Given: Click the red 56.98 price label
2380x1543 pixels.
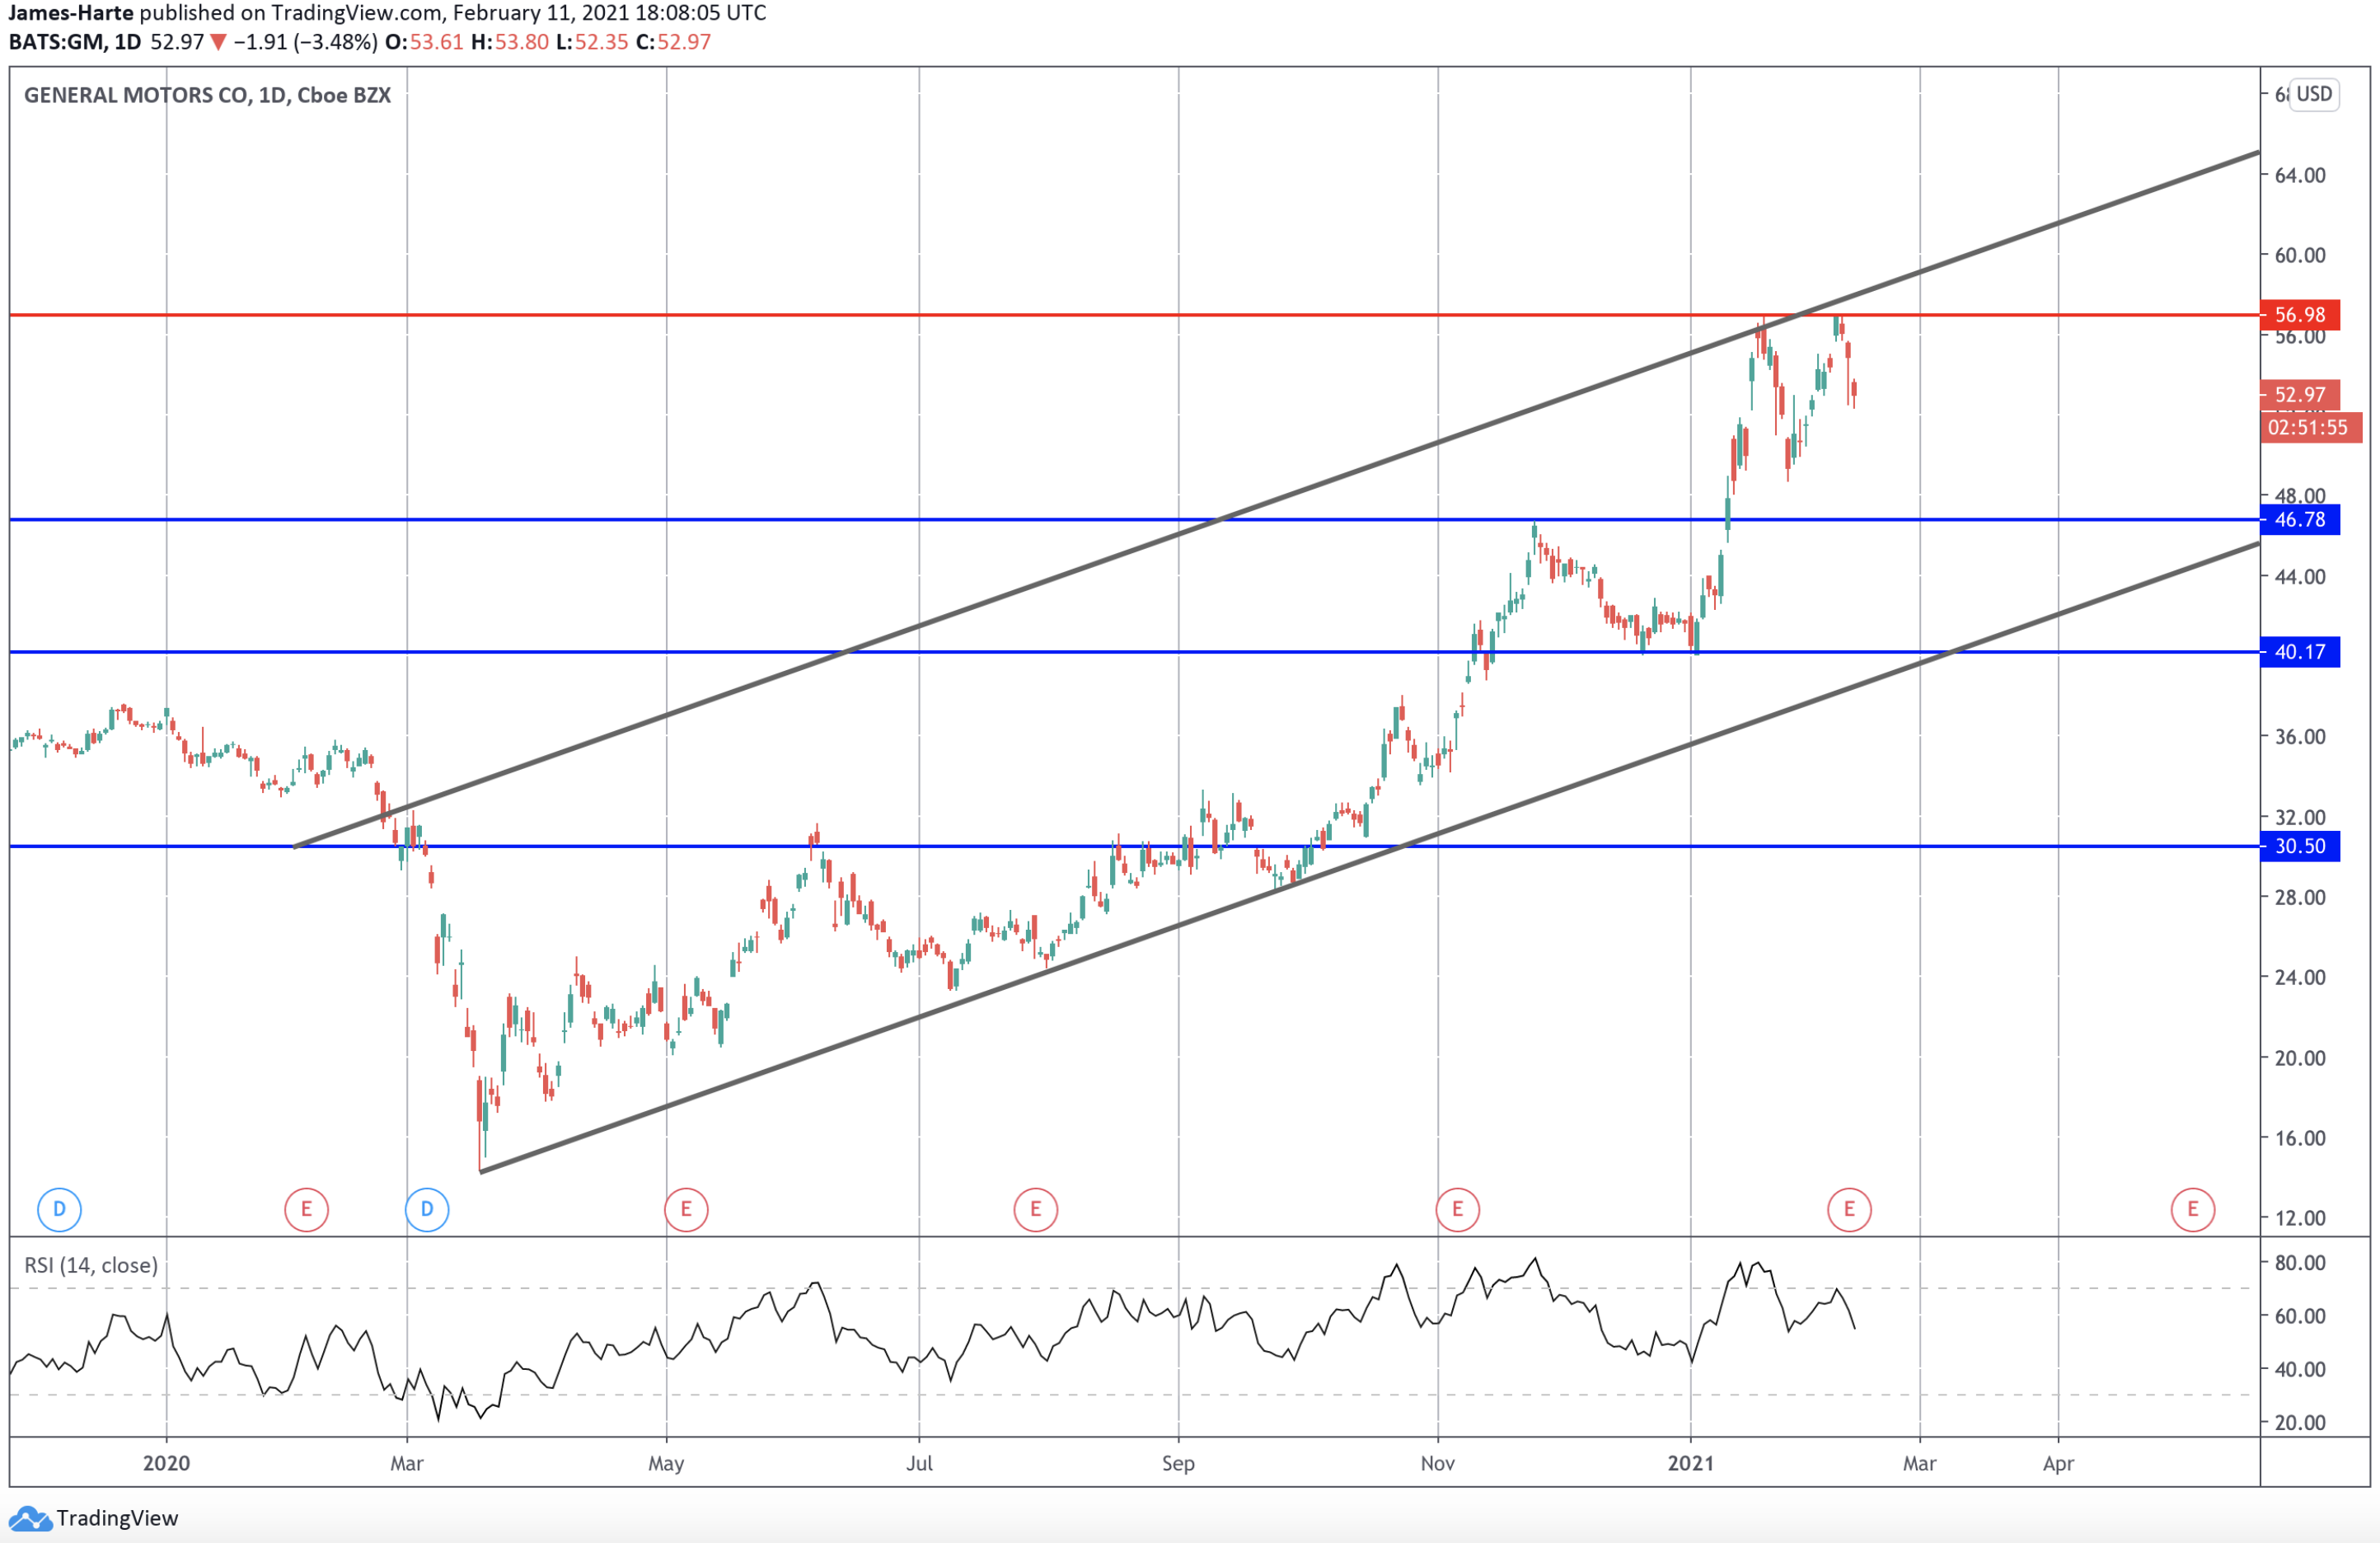Looking at the screenshot, I should tap(2299, 315).
